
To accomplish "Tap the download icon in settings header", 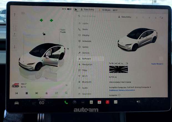I will tap(136, 17).
